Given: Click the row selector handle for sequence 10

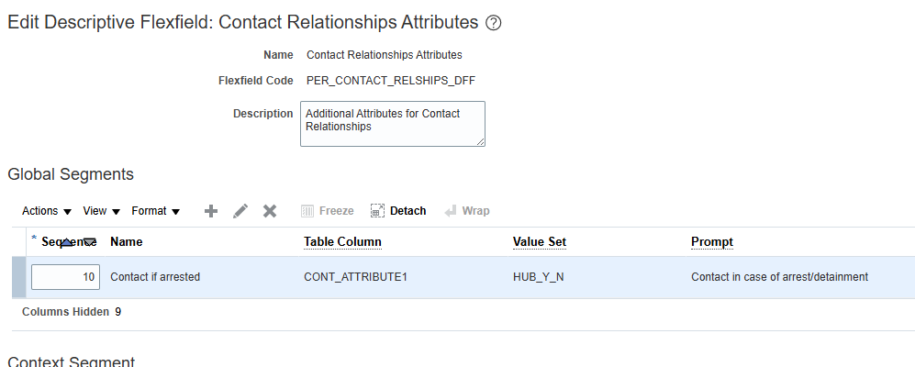Looking at the screenshot, I should [x=18, y=277].
